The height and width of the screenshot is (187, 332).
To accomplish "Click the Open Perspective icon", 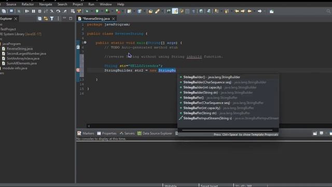I will (x=272, y=11).
